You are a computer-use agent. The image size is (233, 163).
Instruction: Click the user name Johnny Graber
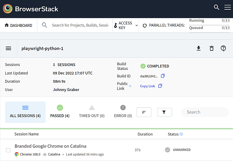[66, 90]
